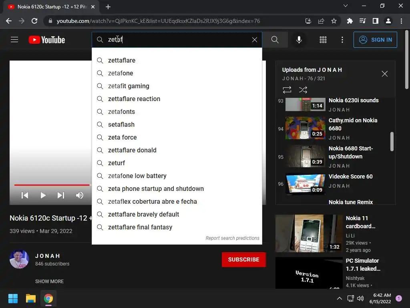Select the 'zettaflare' suggestion
The height and width of the screenshot is (308, 410).
(177, 61)
